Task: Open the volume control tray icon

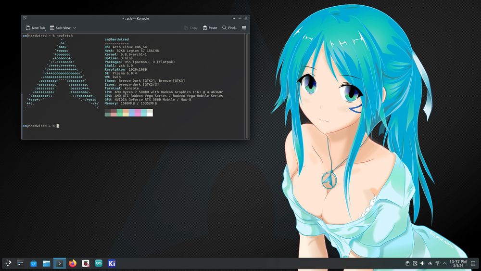Action: [x=422, y=263]
